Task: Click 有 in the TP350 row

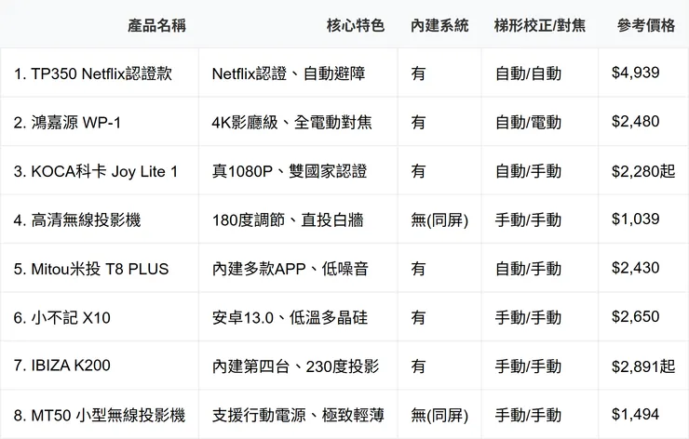Action: click(x=418, y=73)
